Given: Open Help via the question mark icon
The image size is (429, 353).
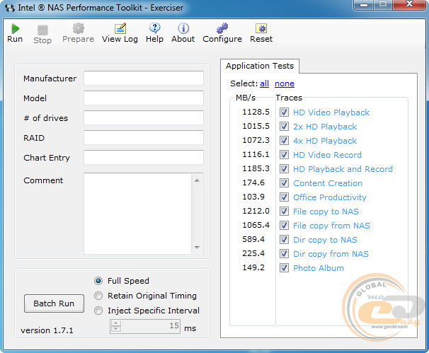Looking at the screenshot, I should point(154,28).
